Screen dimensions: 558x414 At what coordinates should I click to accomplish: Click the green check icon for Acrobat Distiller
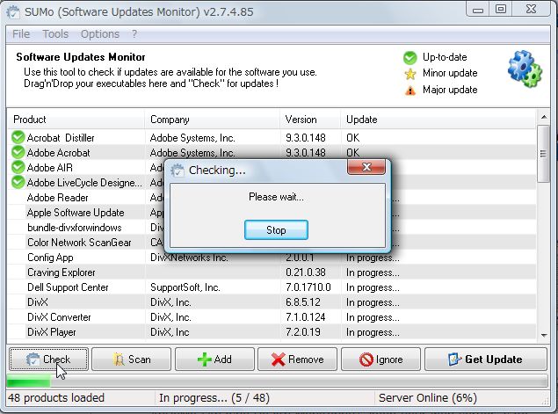[18, 137]
